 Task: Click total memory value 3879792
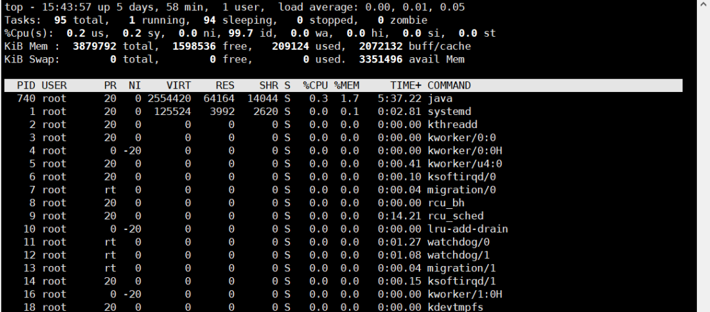[95, 46]
